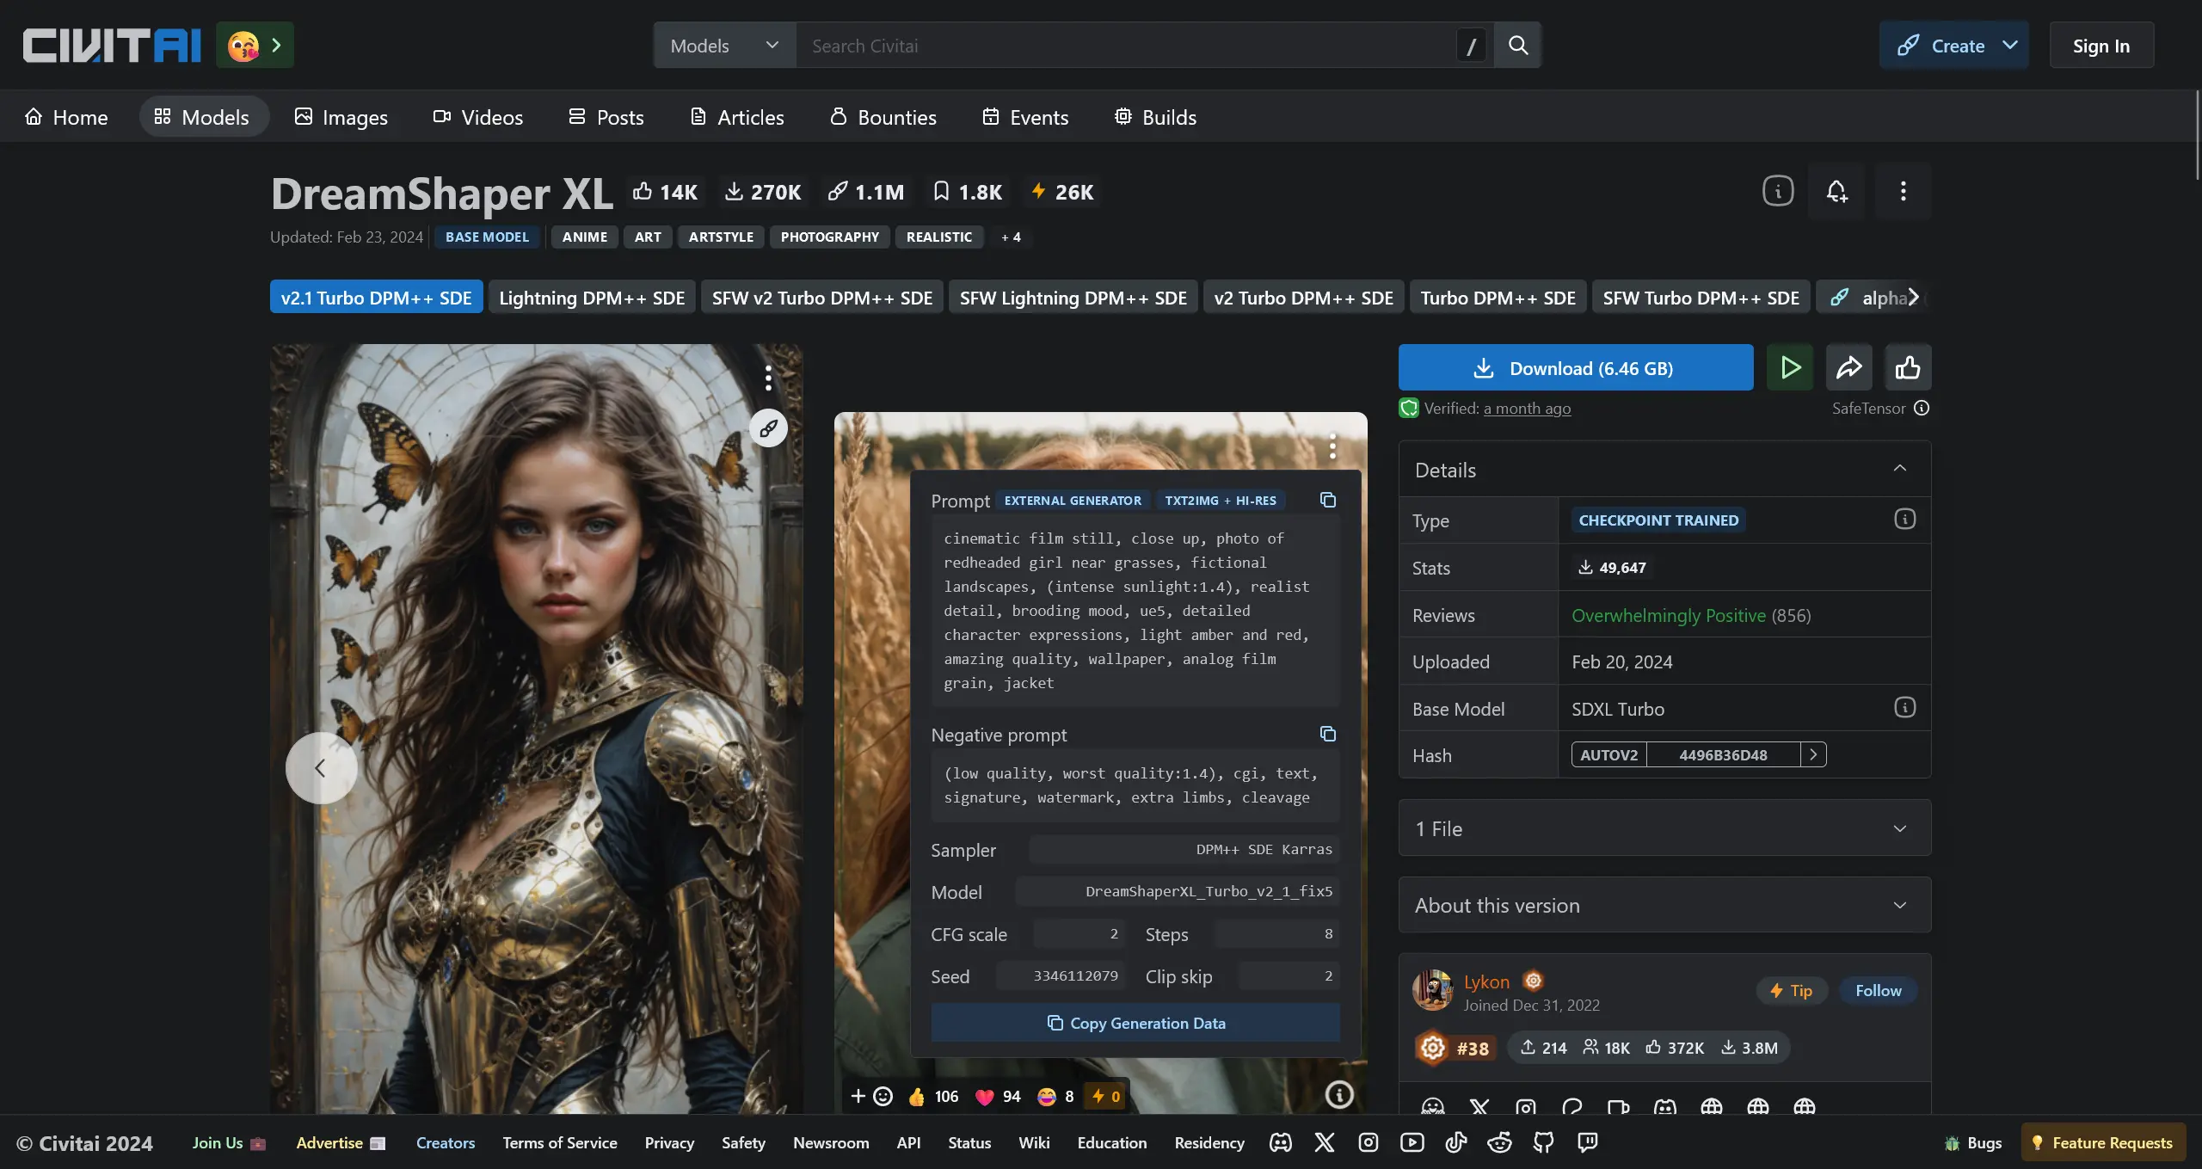Select Lightning DPM++ SDE version
2202x1169 pixels.
tap(592, 298)
